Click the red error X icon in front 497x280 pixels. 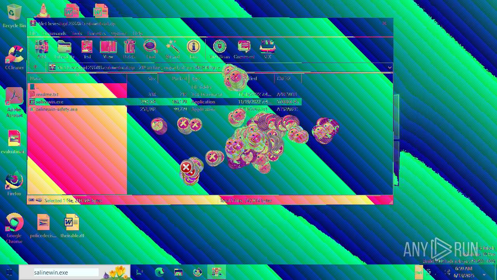pos(186,168)
